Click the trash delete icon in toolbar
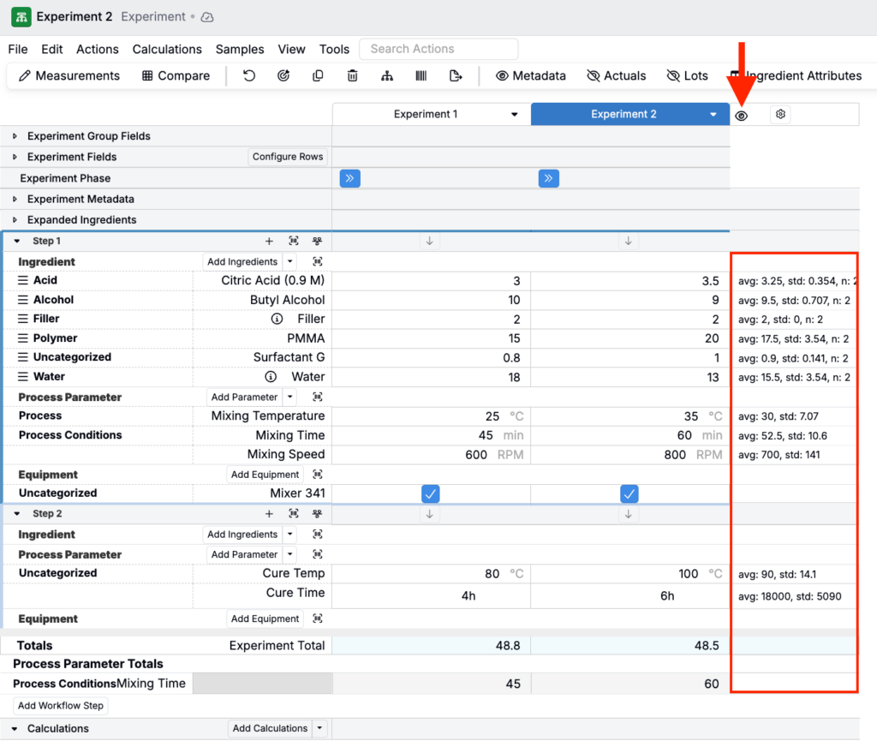 pyautogui.click(x=352, y=75)
